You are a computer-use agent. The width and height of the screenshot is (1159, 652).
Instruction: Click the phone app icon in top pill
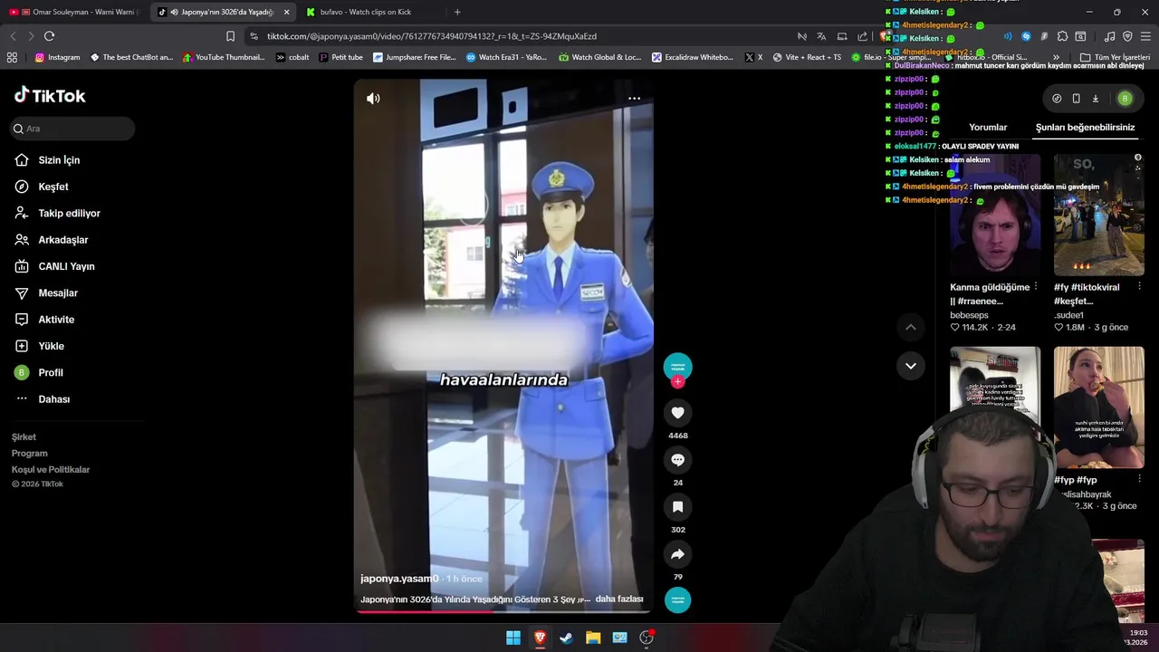[1076, 99]
